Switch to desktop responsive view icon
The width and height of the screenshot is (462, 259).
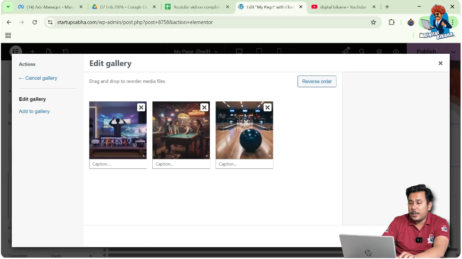(239, 51)
